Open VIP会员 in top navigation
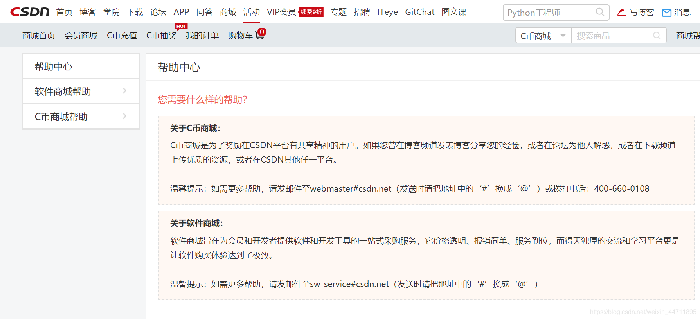The width and height of the screenshot is (700, 319). (x=281, y=12)
